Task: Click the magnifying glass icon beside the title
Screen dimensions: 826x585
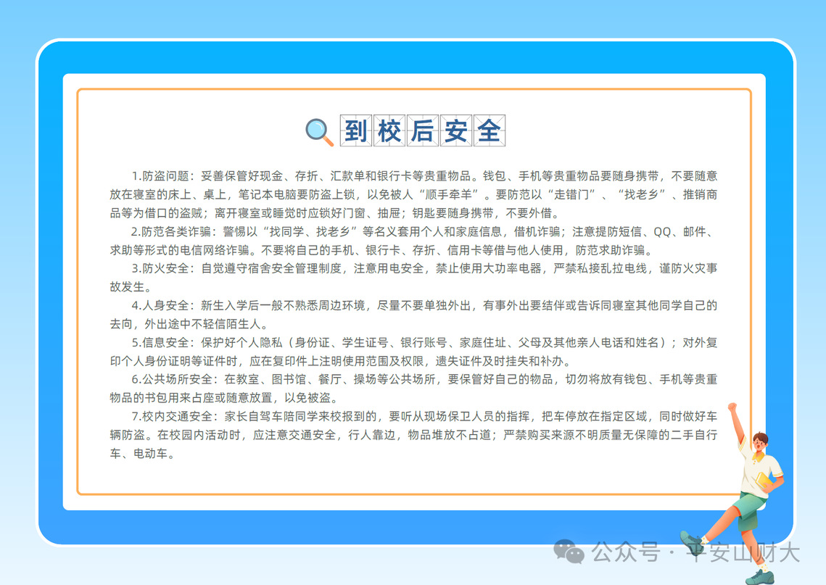Action: click(319, 132)
